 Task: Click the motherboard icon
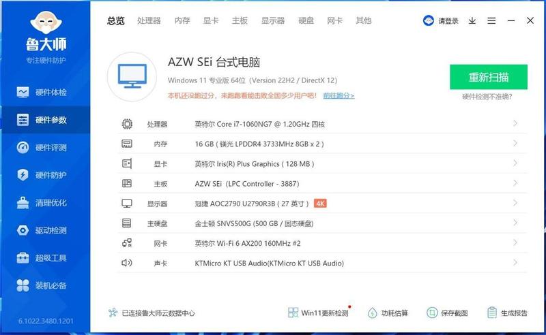pyautogui.click(x=127, y=183)
